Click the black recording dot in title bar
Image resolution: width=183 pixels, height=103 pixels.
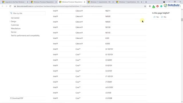(164, 2)
